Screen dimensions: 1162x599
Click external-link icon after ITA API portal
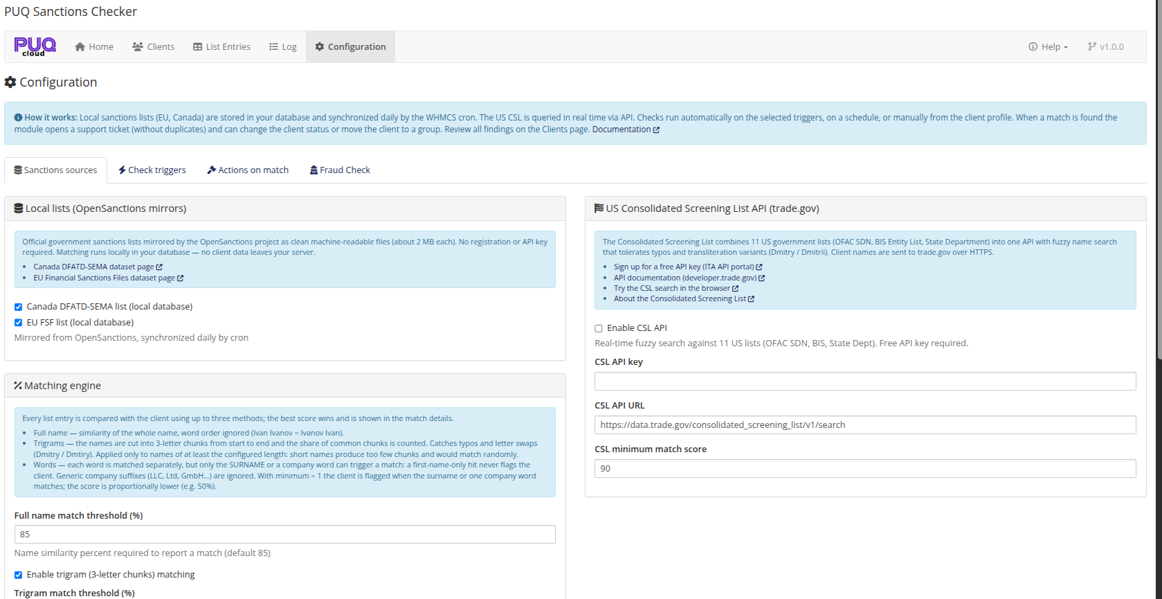pyautogui.click(x=759, y=267)
